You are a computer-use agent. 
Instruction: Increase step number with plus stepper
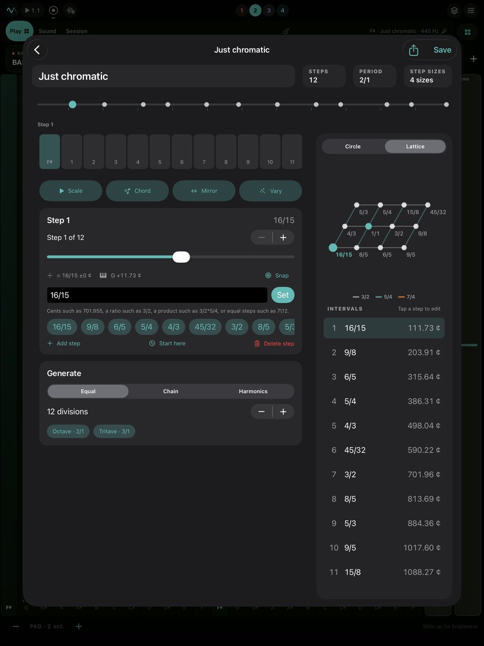pos(283,237)
